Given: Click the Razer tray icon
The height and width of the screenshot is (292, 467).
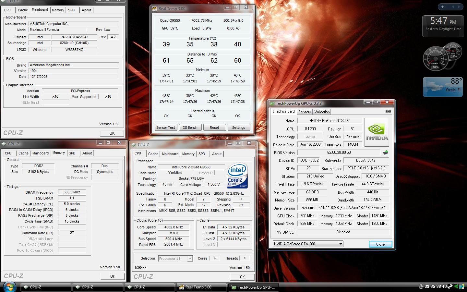Looking at the screenshot, I should tap(456, 286).
